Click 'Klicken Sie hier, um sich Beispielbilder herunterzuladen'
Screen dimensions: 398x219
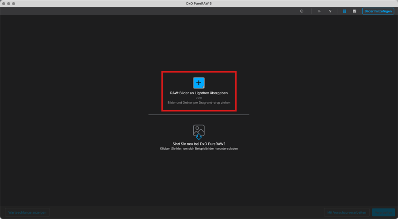tap(199, 149)
